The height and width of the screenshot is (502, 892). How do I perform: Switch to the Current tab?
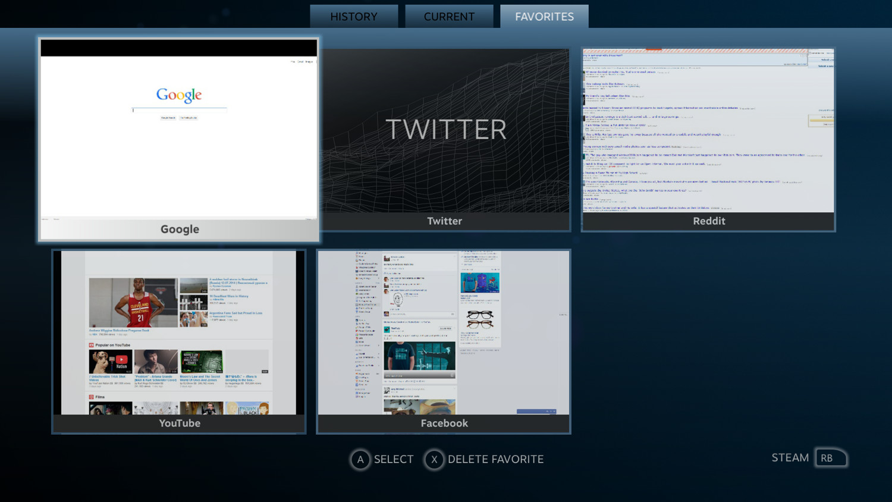coord(449,17)
